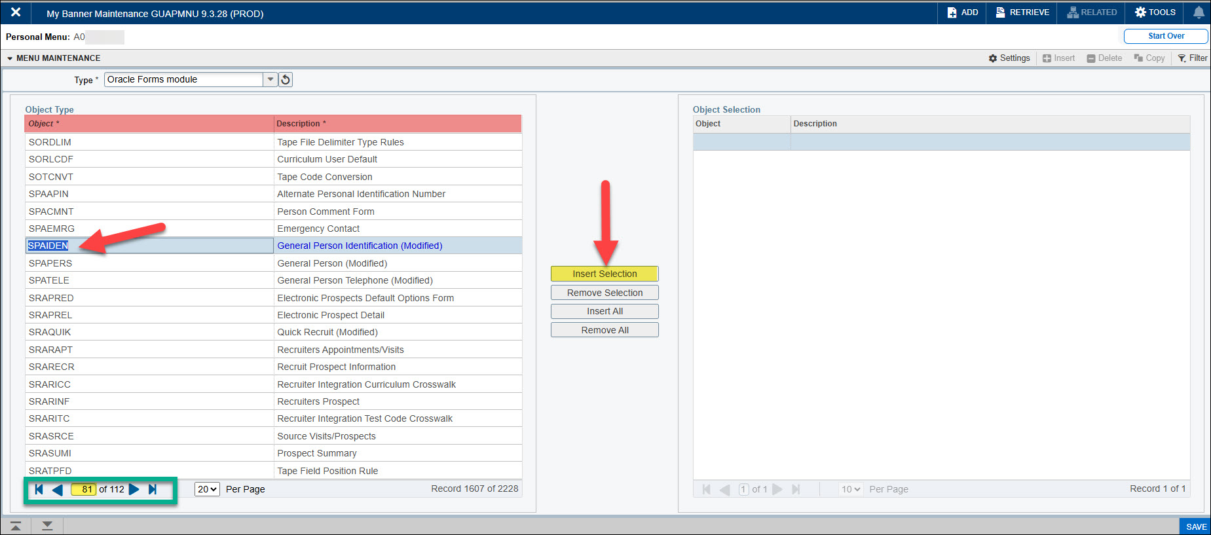Image resolution: width=1211 pixels, height=535 pixels.
Task: Click Object column header in Object Selection
Action: click(x=742, y=124)
